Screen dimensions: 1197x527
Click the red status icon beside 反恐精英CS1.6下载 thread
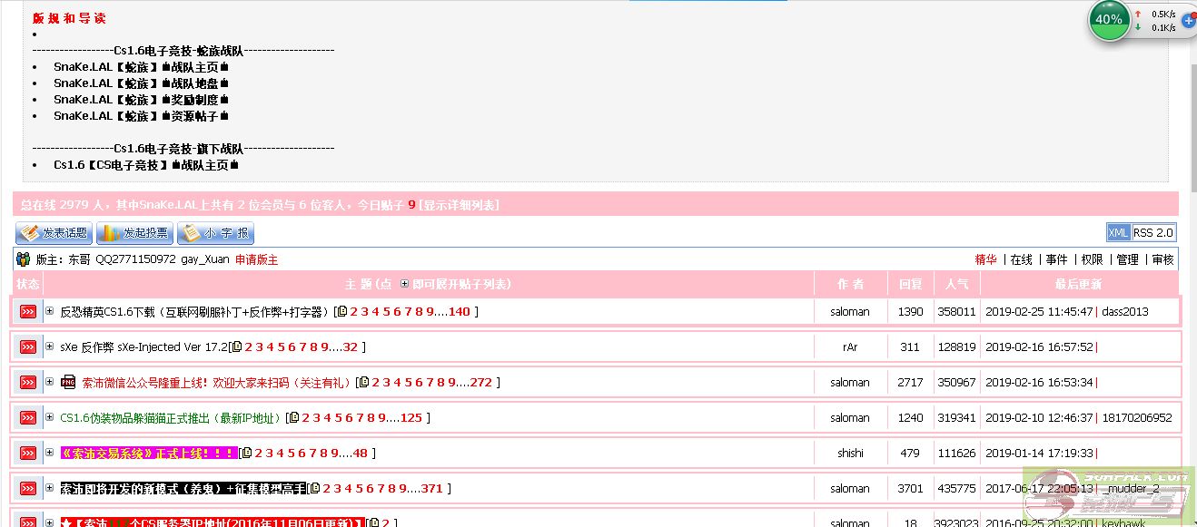[x=28, y=312]
